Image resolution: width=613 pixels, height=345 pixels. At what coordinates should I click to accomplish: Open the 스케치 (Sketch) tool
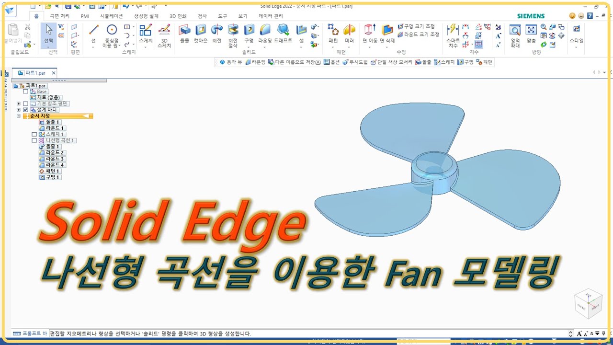(146, 34)
